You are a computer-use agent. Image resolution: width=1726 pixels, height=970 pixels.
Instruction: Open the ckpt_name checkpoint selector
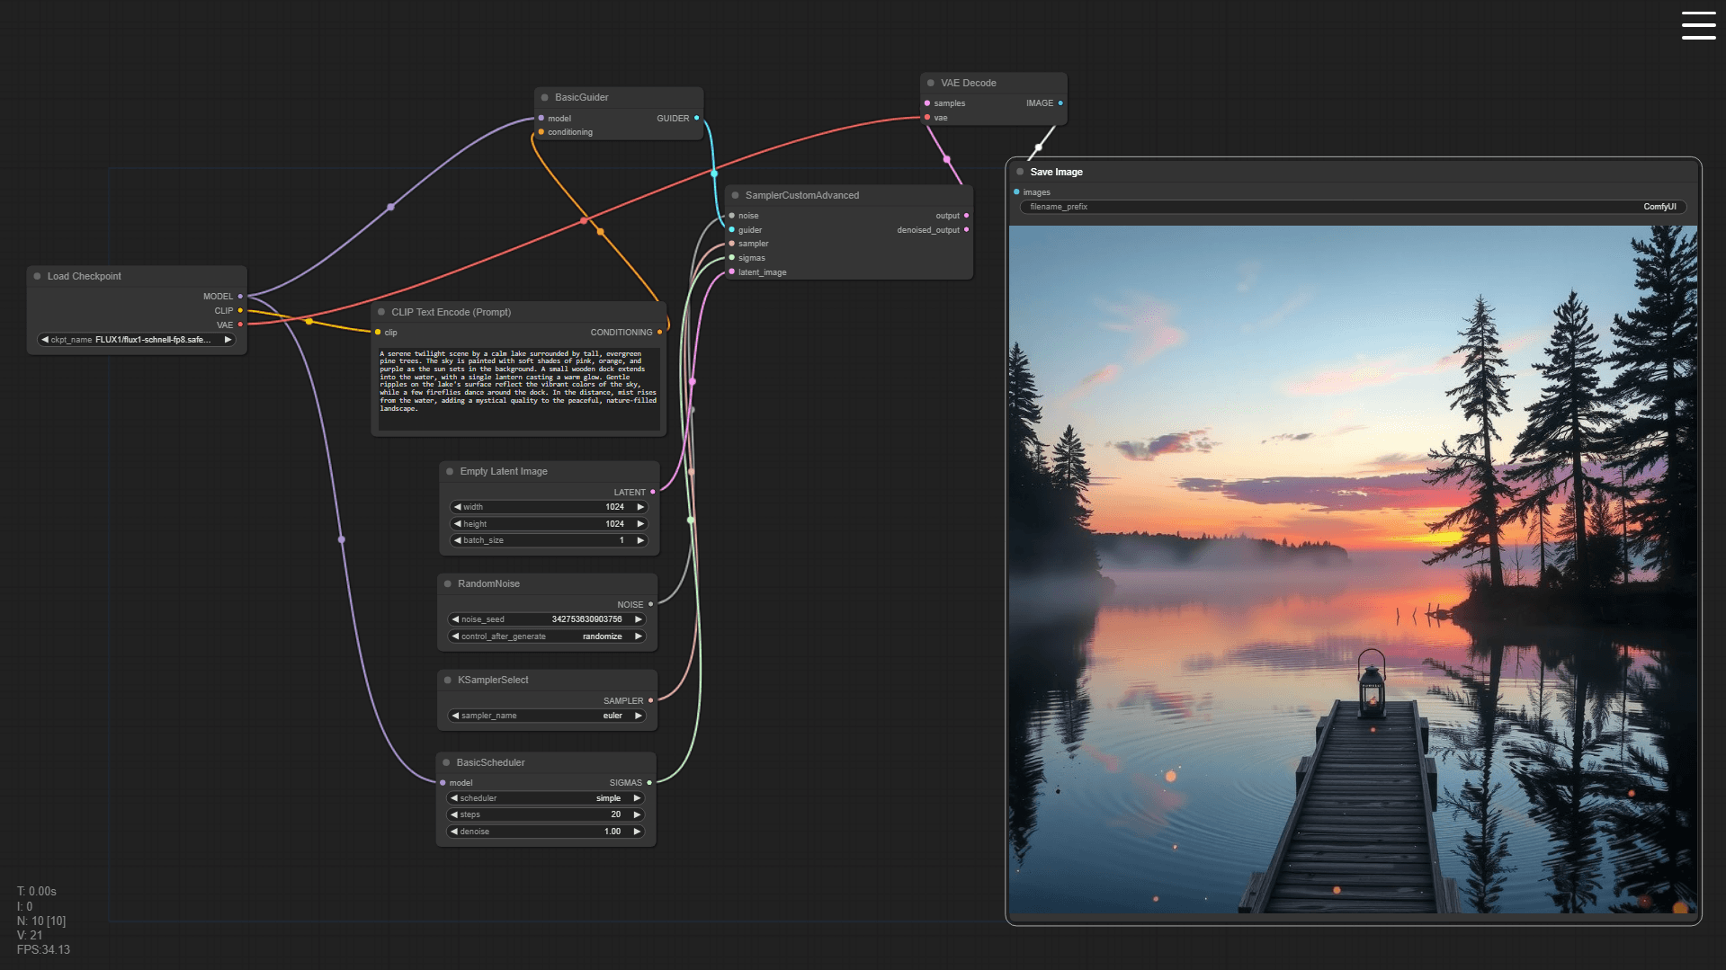(x=137, y=340)
